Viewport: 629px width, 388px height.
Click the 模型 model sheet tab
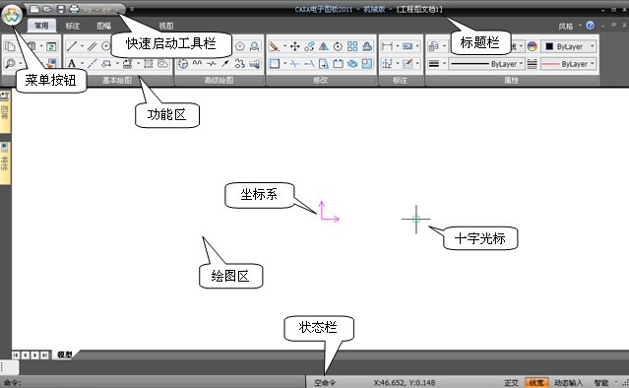point(64,355)
